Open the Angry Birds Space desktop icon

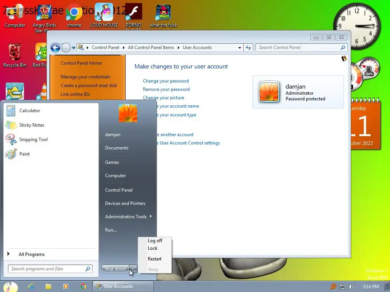point(163,16)
